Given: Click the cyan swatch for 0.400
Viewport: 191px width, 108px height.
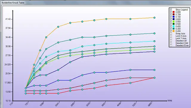Looking at the screenshot, I should 174,26.
